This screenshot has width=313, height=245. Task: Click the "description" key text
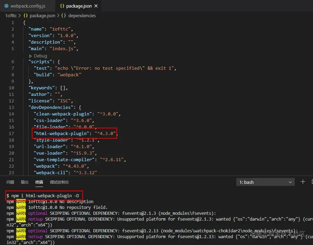tap(45, 42)
